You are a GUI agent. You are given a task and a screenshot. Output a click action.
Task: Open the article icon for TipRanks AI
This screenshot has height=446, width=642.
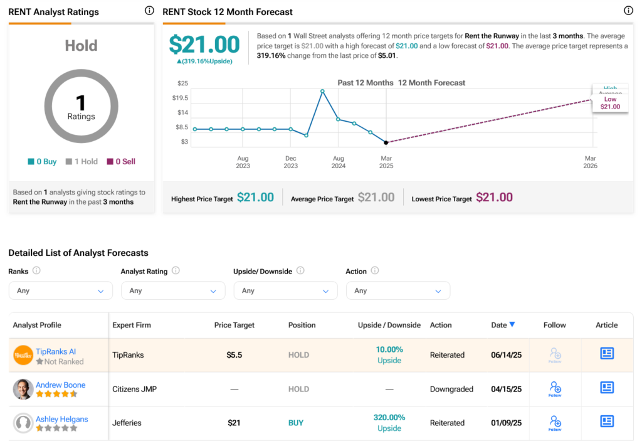(606, 354)
